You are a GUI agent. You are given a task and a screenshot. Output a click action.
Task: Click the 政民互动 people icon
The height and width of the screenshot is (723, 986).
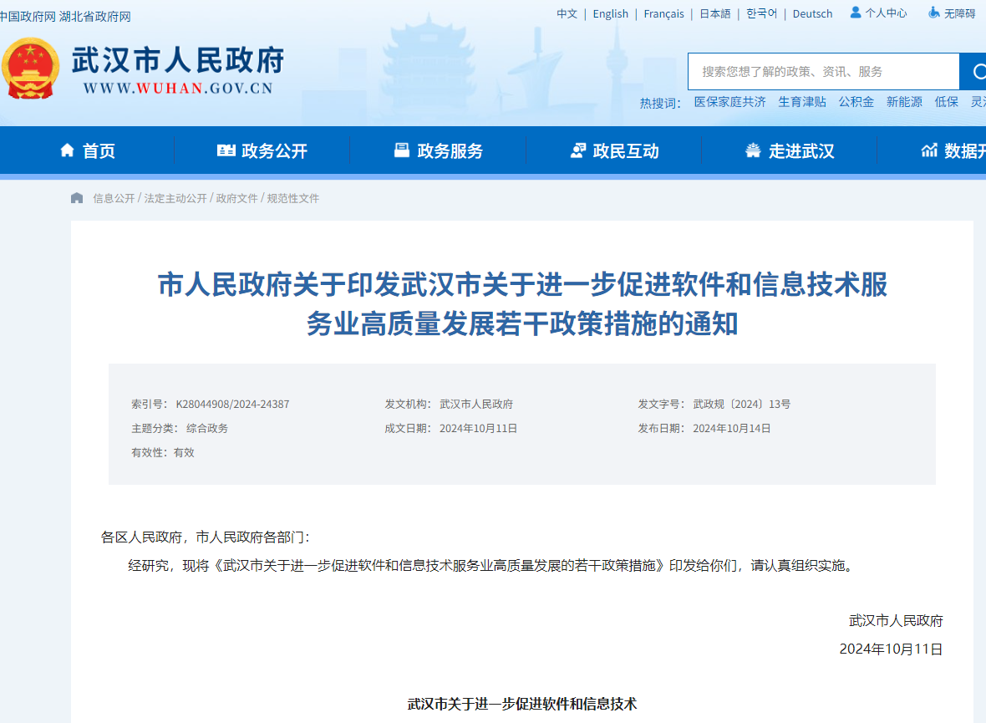tap(578, 149)
